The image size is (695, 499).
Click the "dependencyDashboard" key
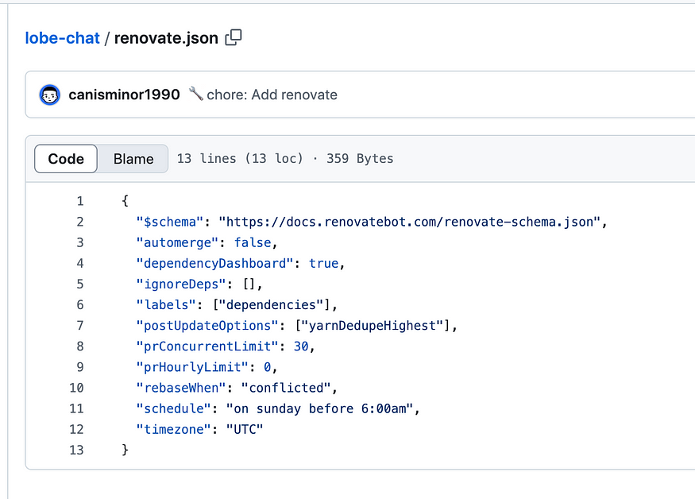click(214, 264)
